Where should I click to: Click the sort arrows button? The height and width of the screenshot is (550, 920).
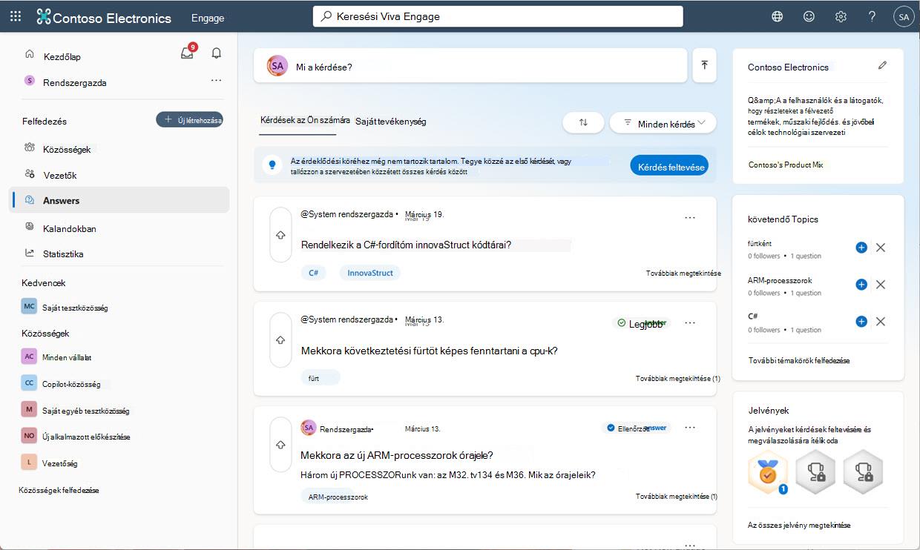(x=583, y=123)
